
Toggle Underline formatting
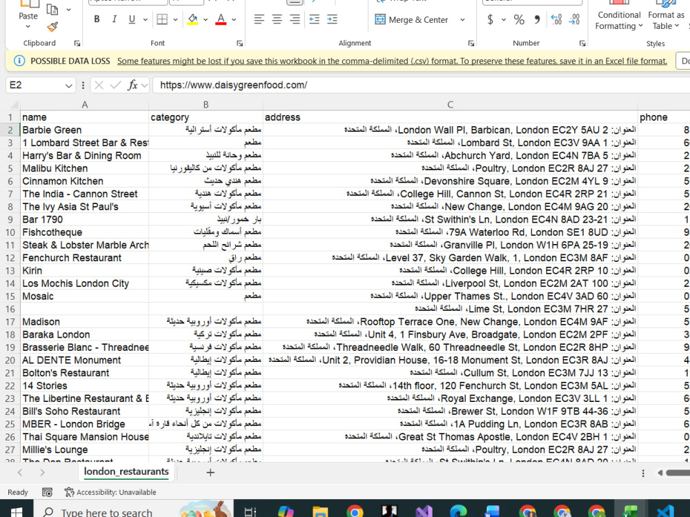[132, 19]
